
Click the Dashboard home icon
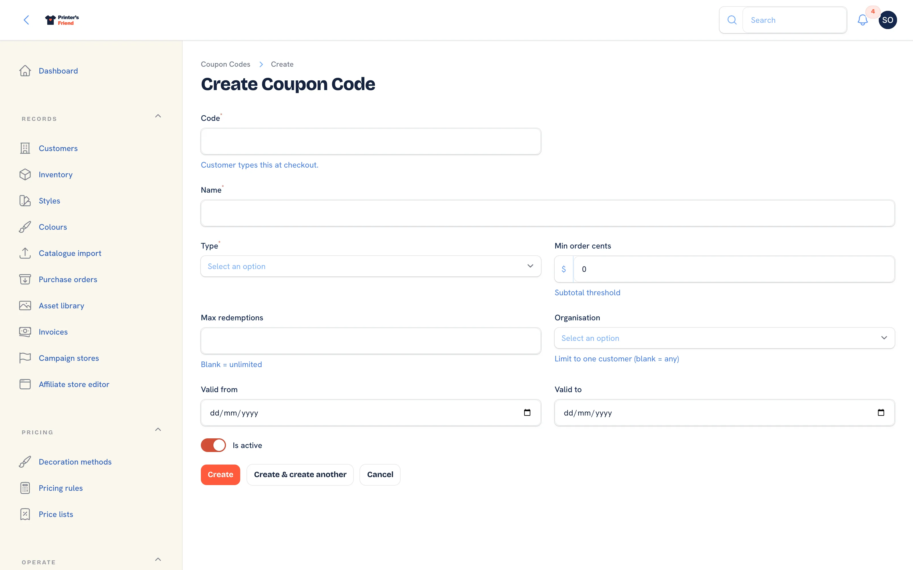[25, 71]
